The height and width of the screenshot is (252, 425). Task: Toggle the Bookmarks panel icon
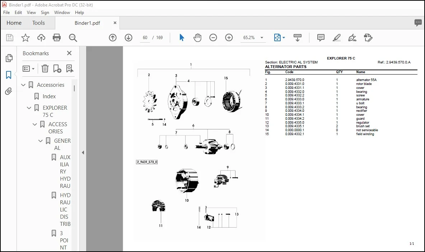[9, 75]
